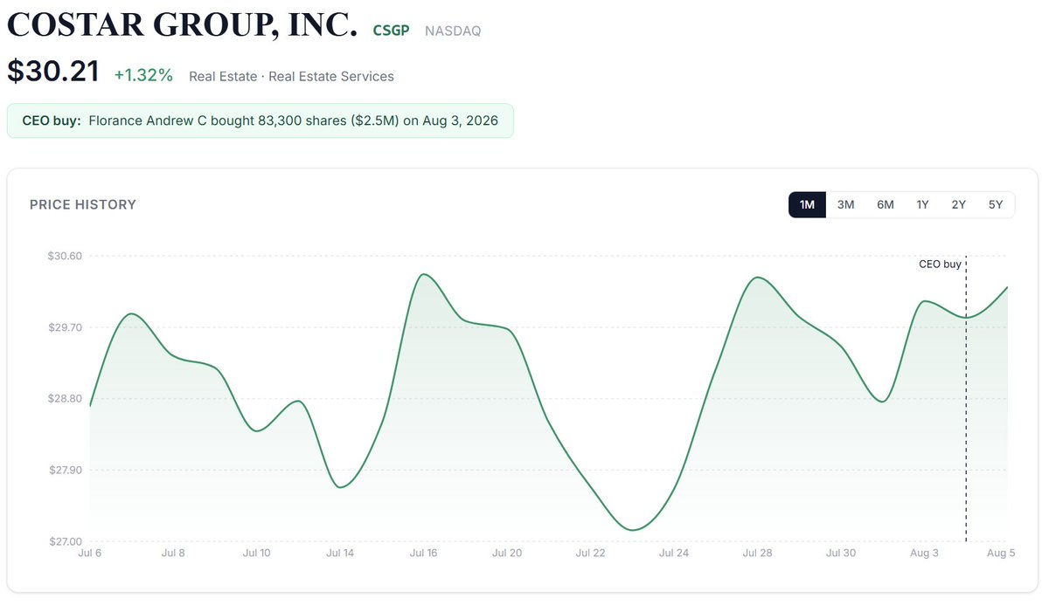Click the Jul 24 date label

click(x=674, y=553)
